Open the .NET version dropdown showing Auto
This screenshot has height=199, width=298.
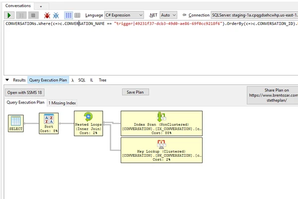(168, 15)
